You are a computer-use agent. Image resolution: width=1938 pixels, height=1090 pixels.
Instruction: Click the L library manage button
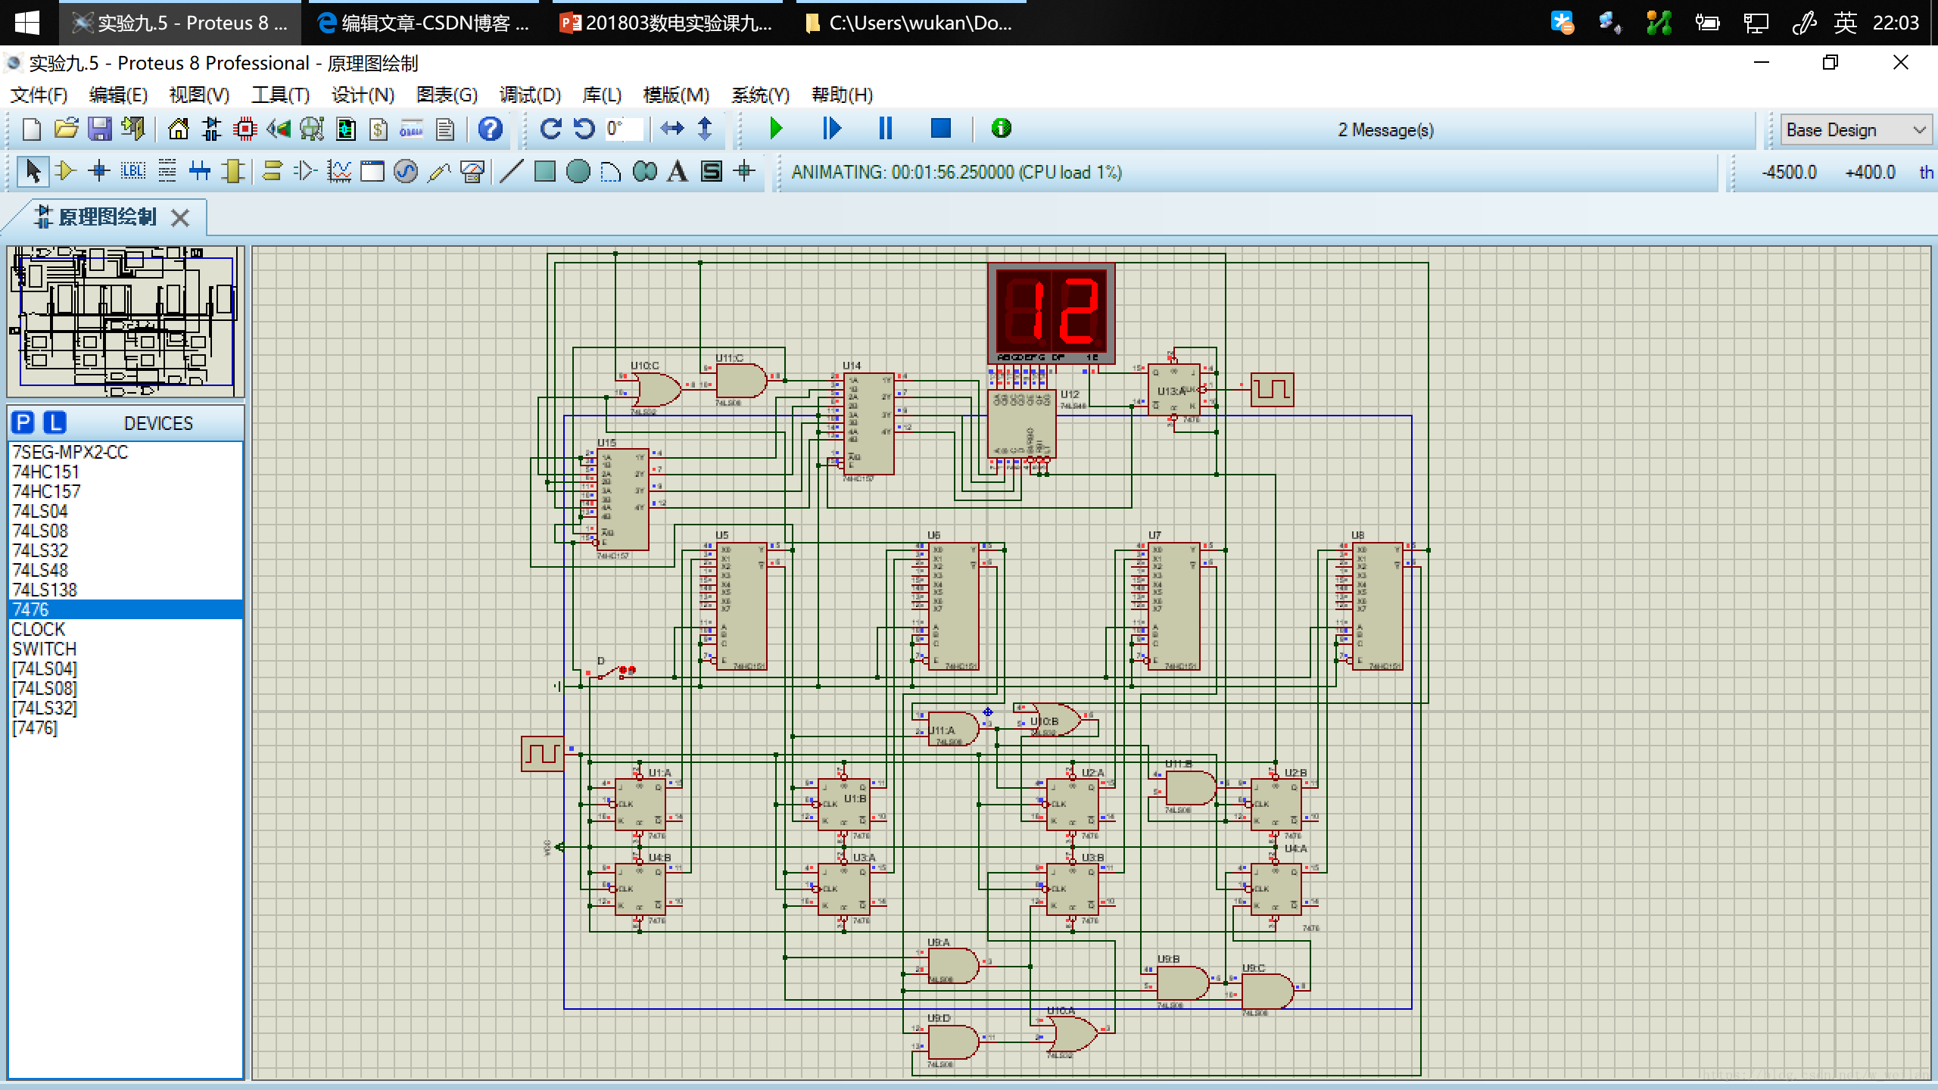coord(55,422)
